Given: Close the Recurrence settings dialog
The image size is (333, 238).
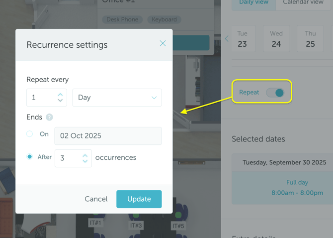Looking at the screenshot, I should pos(163,44).
